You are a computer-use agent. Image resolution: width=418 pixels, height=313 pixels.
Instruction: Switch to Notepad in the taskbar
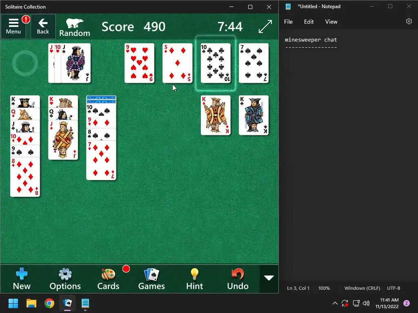click(x=85, y=303)
